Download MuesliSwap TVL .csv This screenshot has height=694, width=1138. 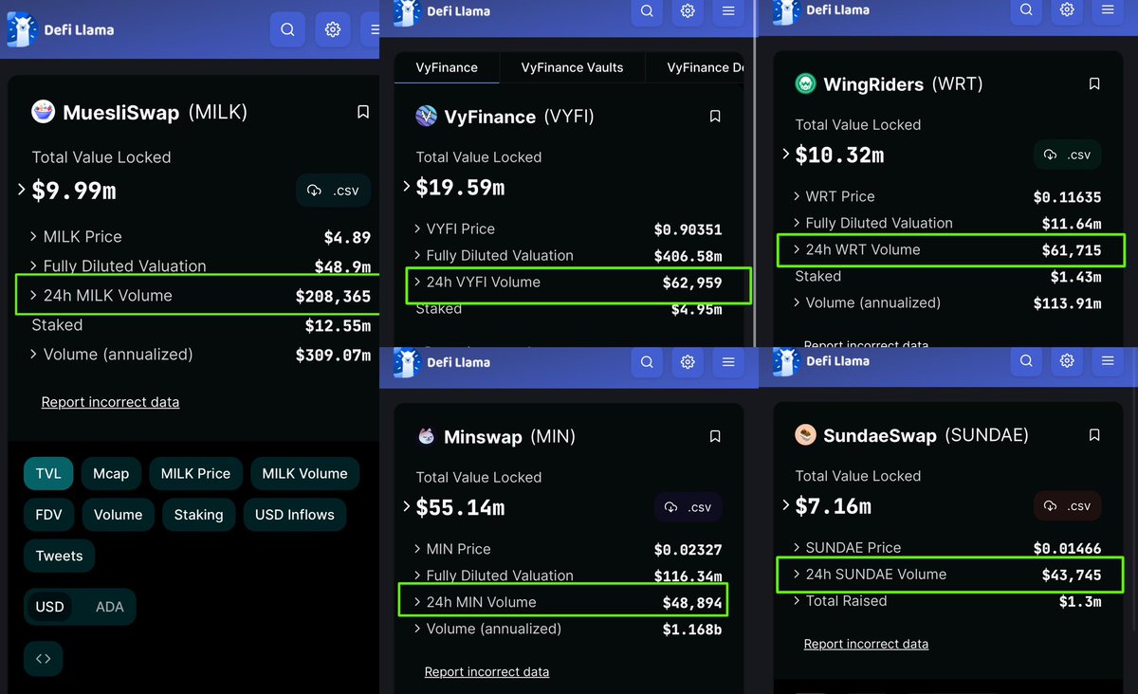333,191
